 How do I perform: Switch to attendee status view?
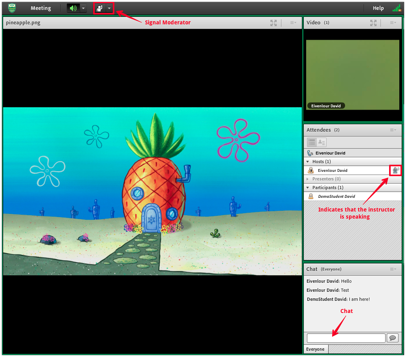pos(321,142)
